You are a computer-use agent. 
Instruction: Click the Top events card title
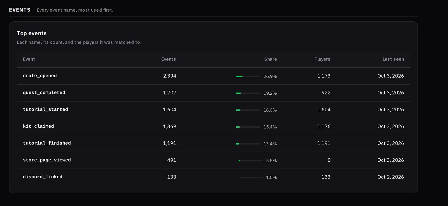(x=32, y=33)
